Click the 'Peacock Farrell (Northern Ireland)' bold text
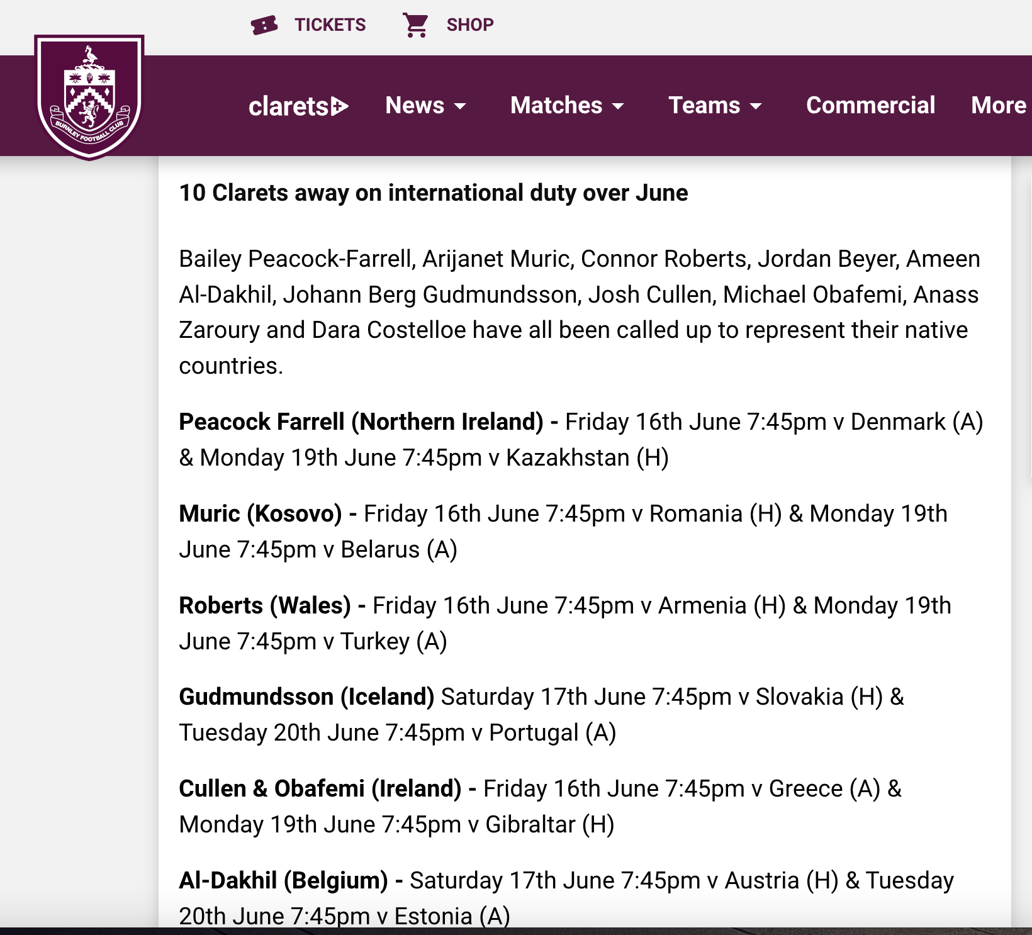 [361, 422]
